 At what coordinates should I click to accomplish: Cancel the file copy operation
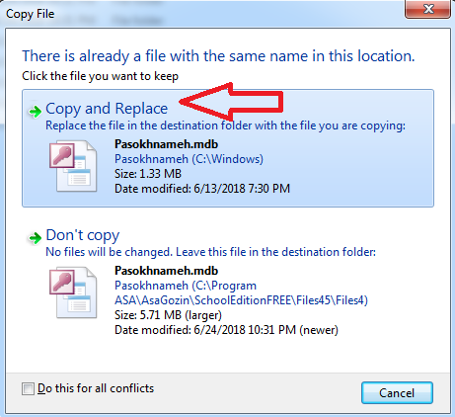click(397, 392)
